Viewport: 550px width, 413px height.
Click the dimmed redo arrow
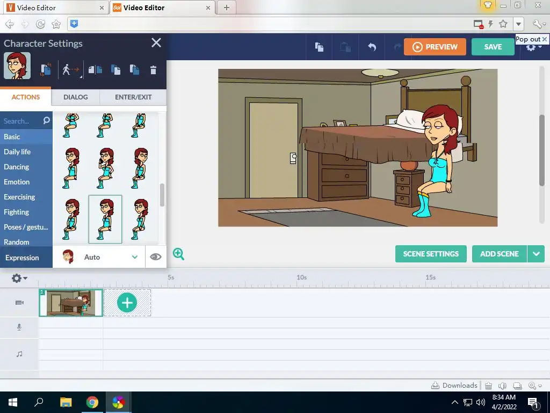click(x=397, y=47)
